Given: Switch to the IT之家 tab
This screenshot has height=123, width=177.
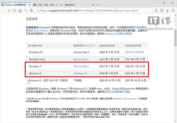Looking at the screenshot, I should click(x=47, y=5).
